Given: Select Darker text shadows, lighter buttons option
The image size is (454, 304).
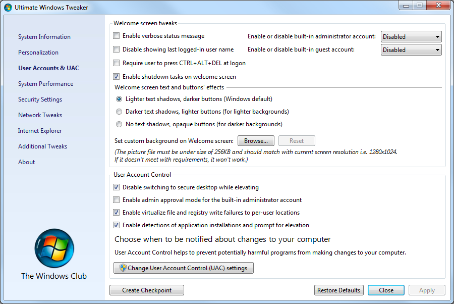Looking at the screenshot, I should pyautogui.click(x=119, y=112).
